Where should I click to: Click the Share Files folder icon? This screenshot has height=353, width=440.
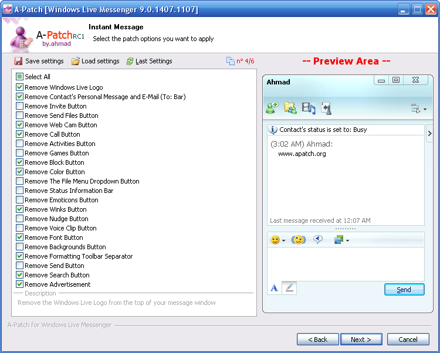click(290, 107)
